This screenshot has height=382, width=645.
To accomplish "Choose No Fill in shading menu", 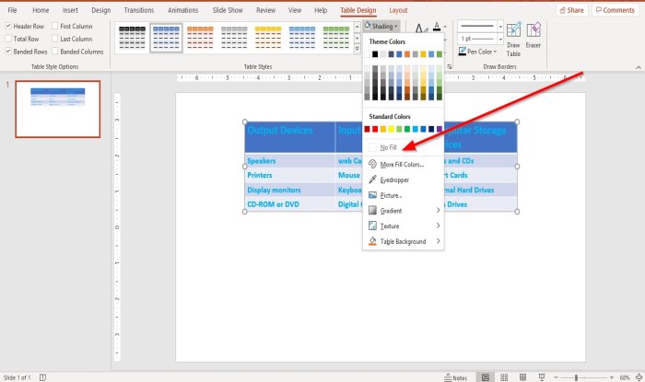I will coord(404,147).
